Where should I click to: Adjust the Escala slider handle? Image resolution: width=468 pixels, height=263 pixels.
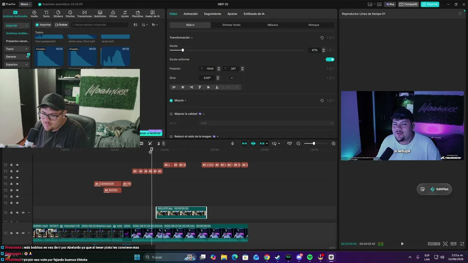click(183, 50)
